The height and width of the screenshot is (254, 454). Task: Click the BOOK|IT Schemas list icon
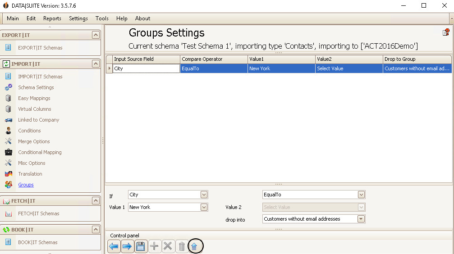(8, 242)
